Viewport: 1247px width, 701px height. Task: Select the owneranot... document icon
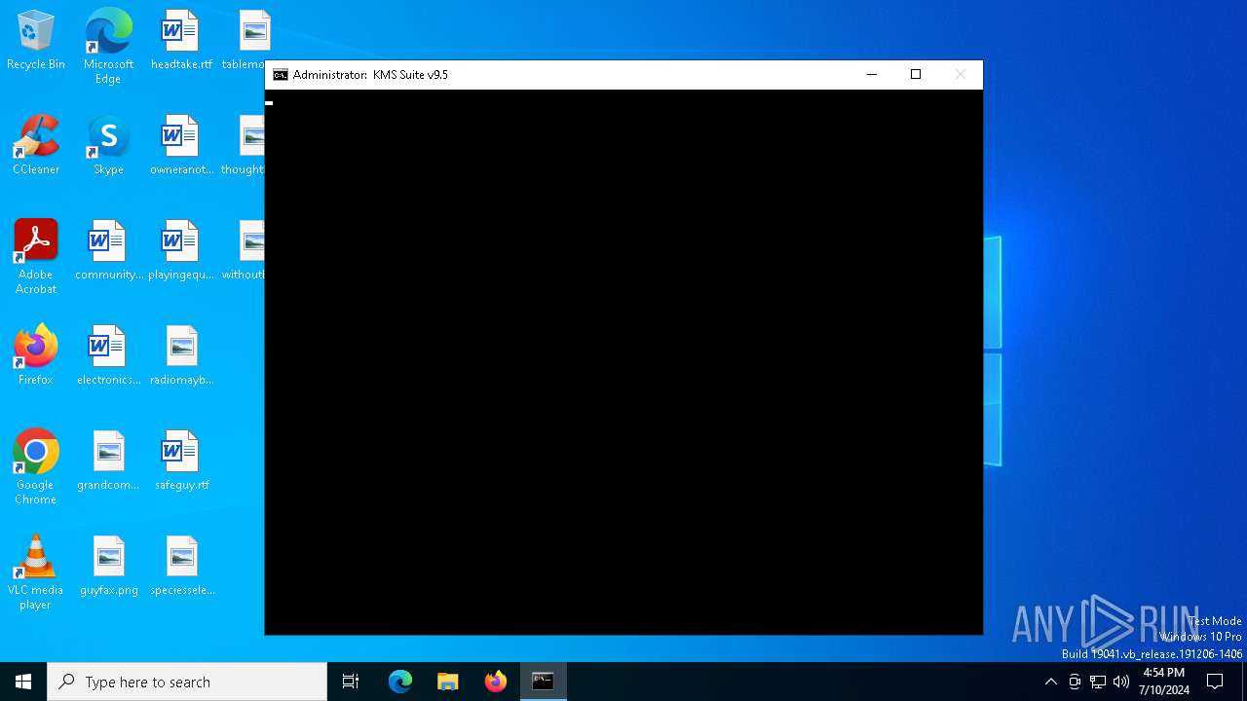pyautogui.click(x=181, y=146)
